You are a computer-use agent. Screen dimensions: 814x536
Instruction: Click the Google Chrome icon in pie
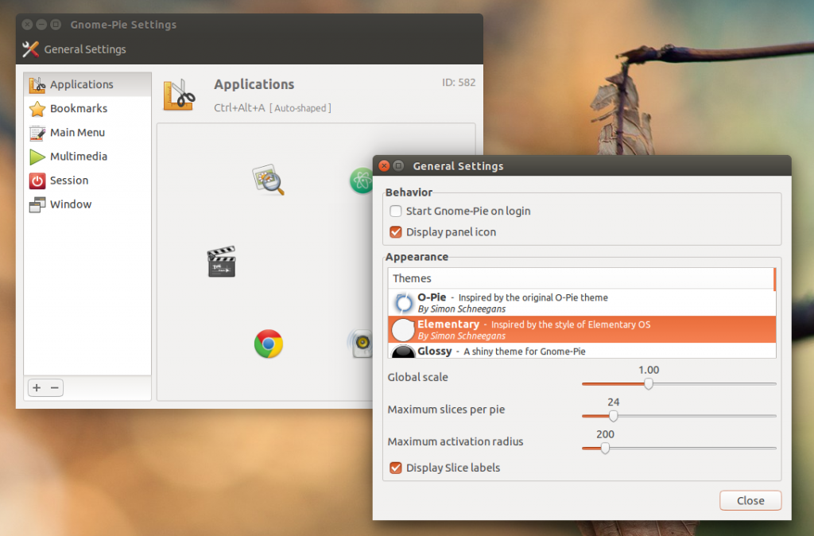click(x=269, y=344)
